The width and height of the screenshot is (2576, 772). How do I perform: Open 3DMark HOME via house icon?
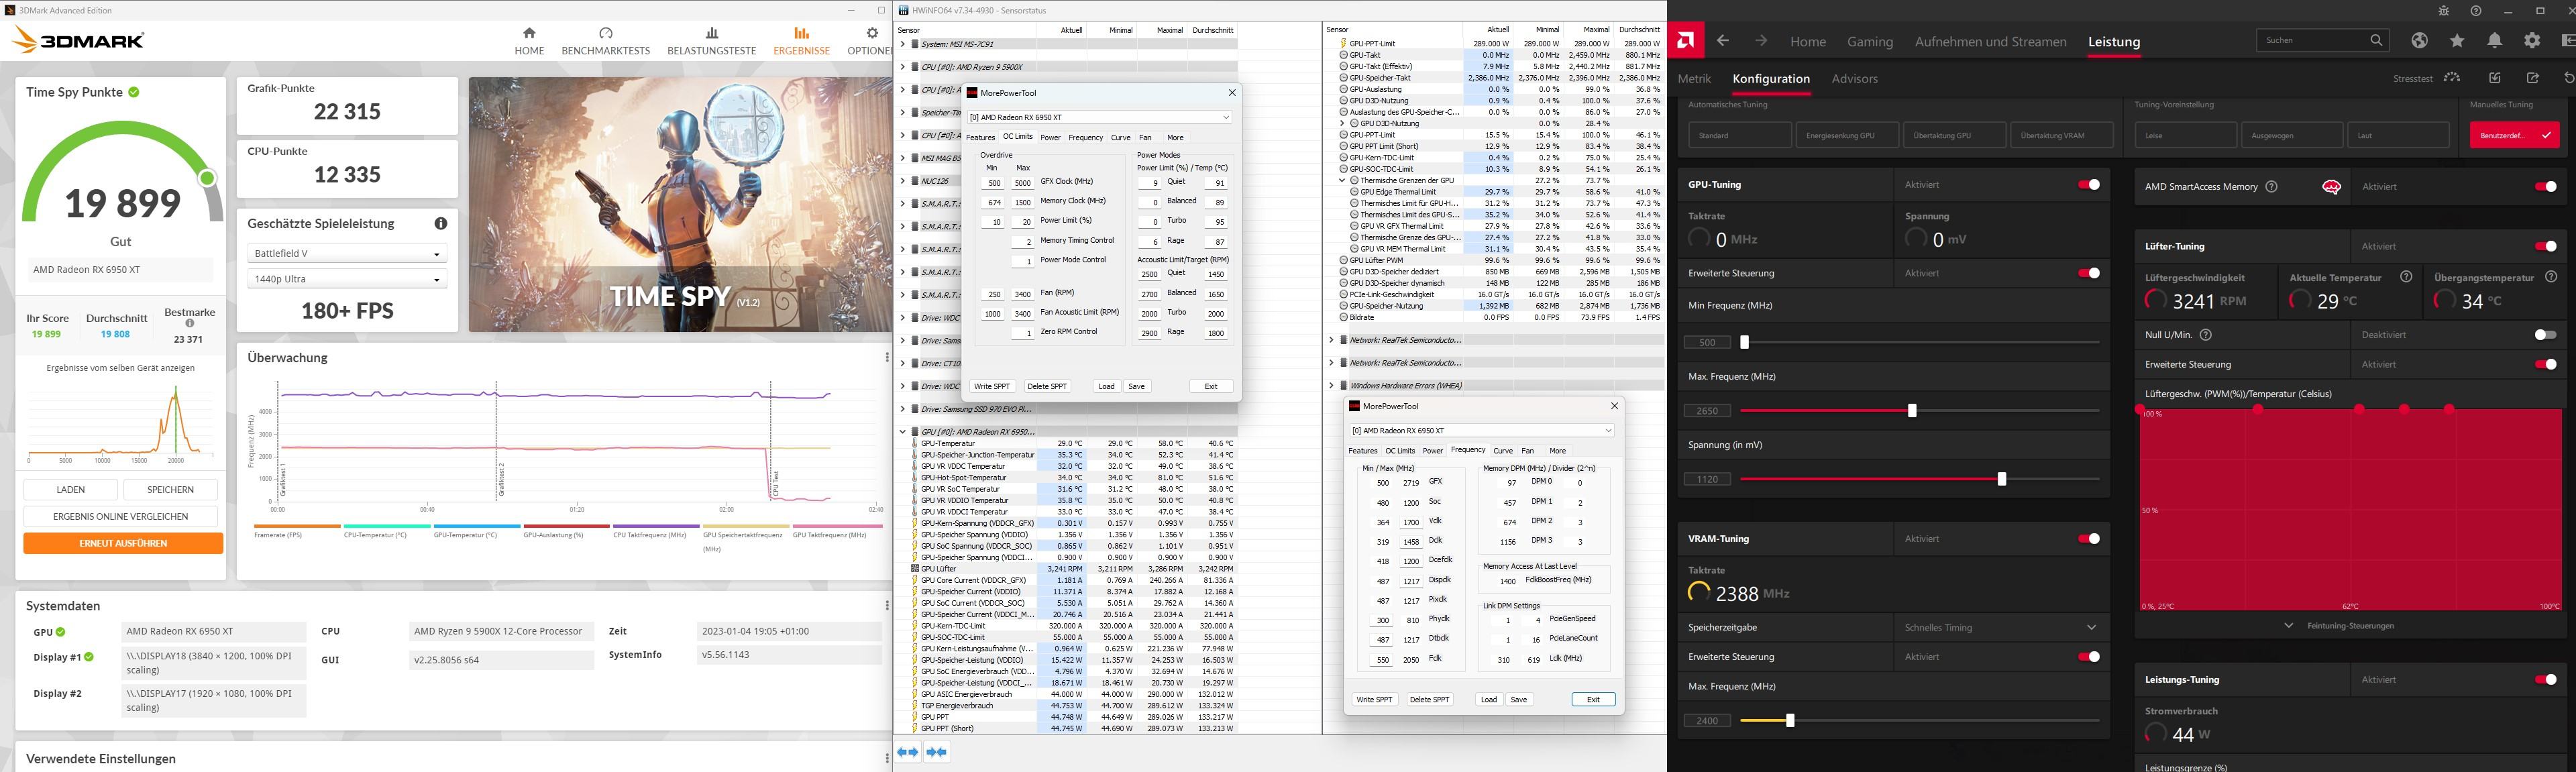529,33
